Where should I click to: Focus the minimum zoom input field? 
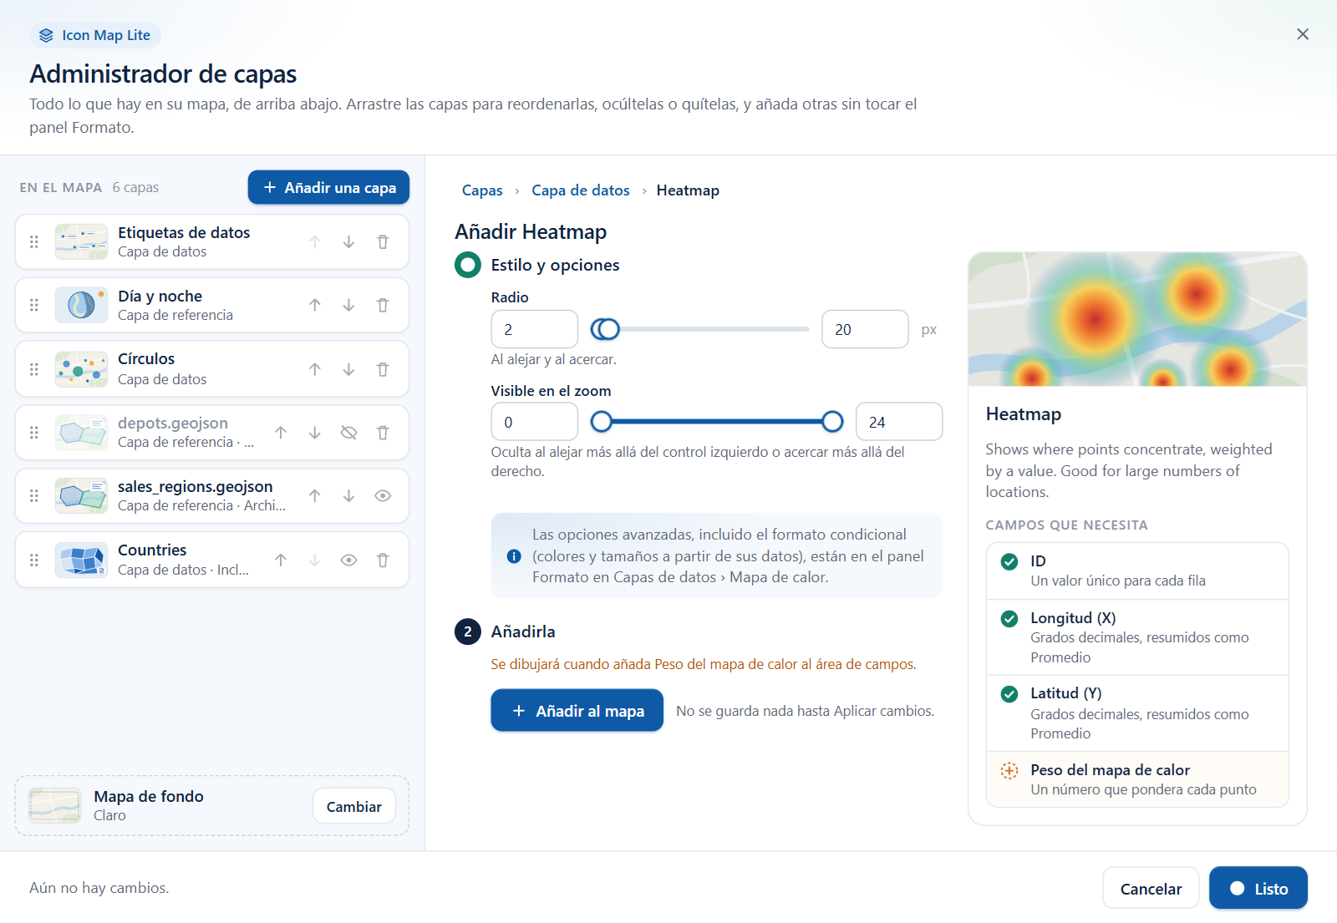pos(535,422)
